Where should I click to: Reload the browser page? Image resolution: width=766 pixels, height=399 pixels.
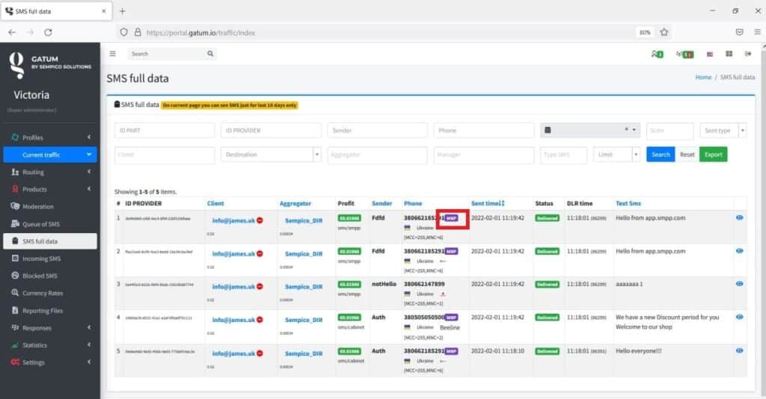click(48, 32)
